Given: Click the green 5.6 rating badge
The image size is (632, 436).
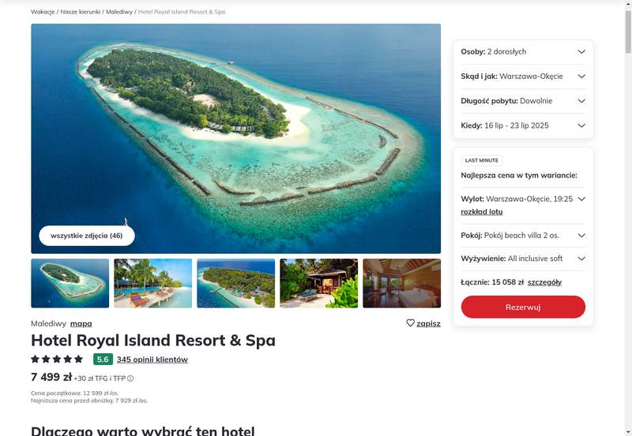Looking at the screenshot, I should point(103,360).
